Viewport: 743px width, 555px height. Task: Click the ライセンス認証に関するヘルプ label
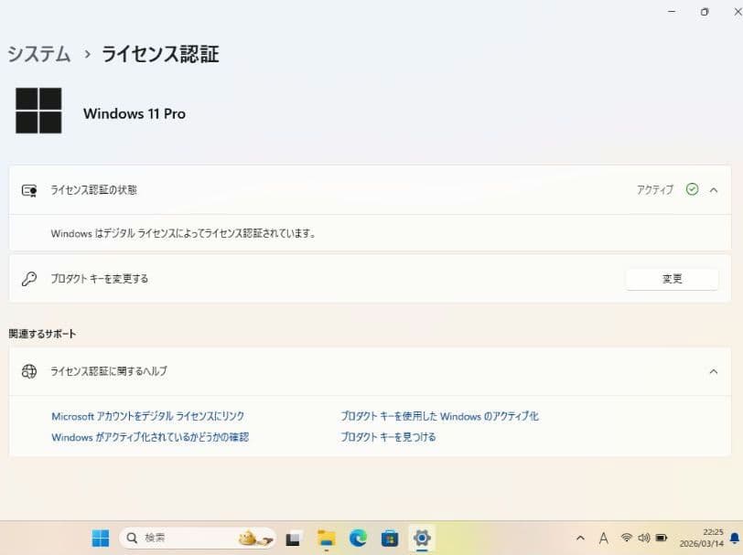coord(109,371)
